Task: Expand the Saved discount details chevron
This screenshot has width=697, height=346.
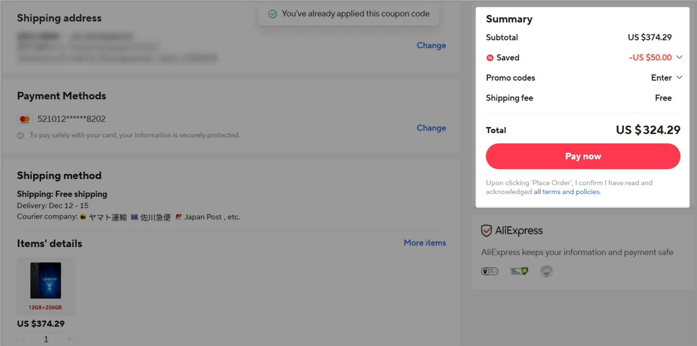Action: (x=680, y=57)
